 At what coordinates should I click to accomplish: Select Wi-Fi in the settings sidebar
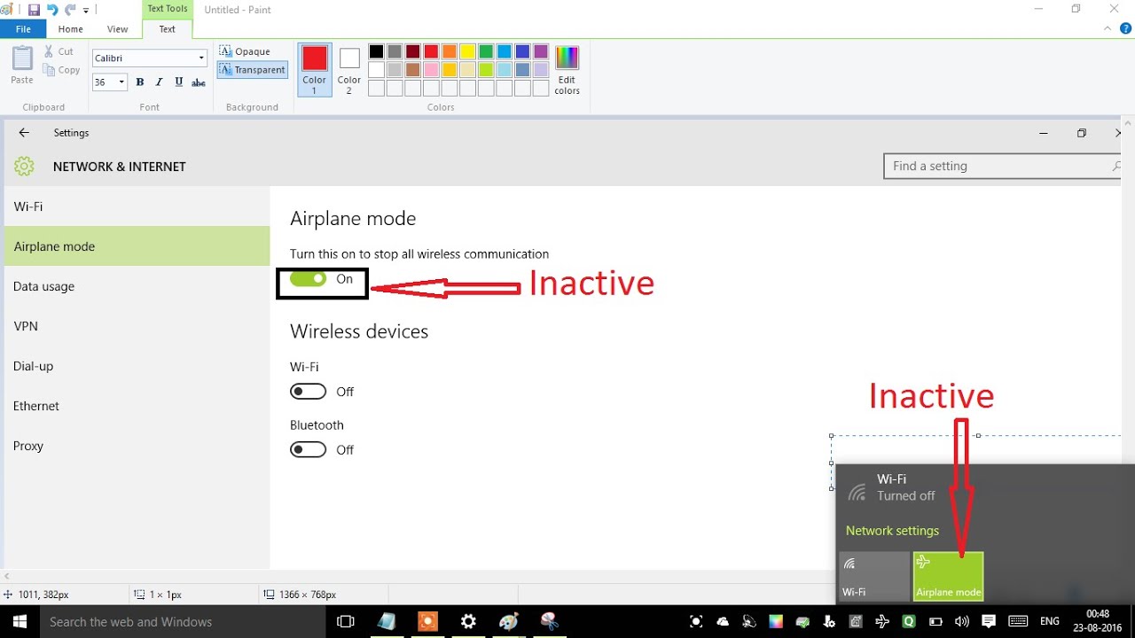137,206
